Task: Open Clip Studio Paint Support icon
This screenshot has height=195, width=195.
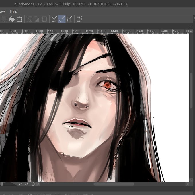Action: click(x=79, y=19)
